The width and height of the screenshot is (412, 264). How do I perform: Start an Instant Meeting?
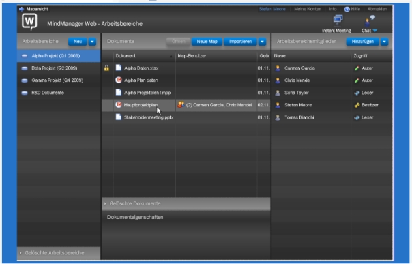(338, 20)
